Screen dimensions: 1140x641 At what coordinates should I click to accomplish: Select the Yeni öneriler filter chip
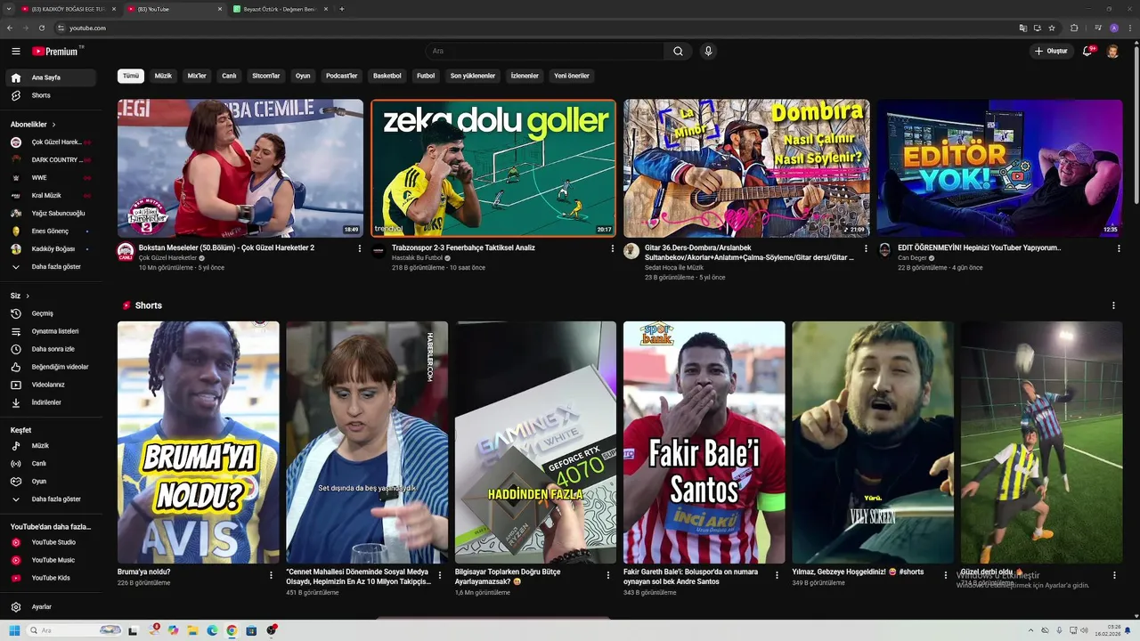click(x=572, y=76)
